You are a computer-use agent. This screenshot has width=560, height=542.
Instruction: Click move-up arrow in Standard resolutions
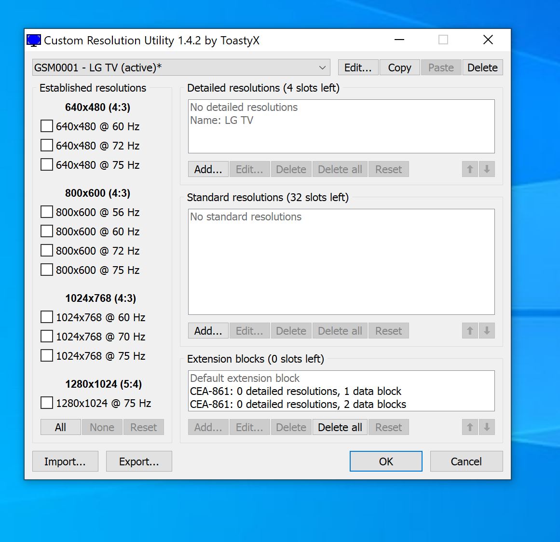[x=470, y=331]
